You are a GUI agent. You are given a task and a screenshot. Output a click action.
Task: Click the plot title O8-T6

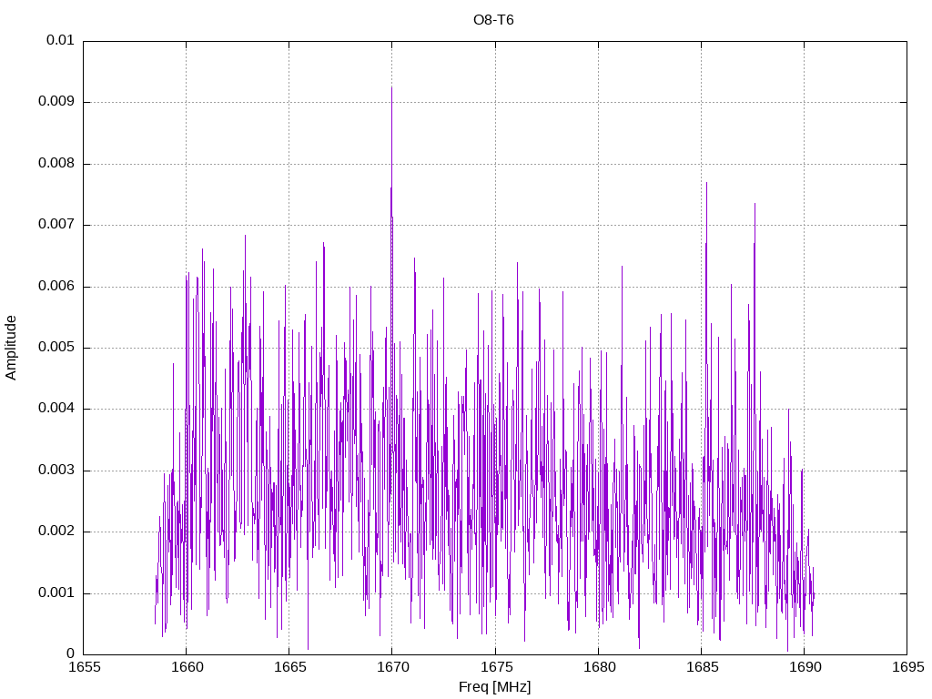[493, 20]
